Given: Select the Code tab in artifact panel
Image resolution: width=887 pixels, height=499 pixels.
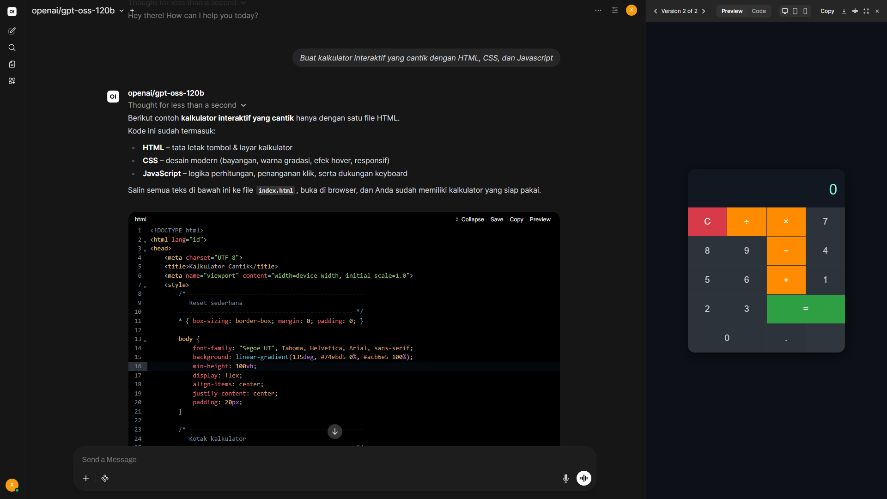Looking at the screenshot, I should [759, 11].
